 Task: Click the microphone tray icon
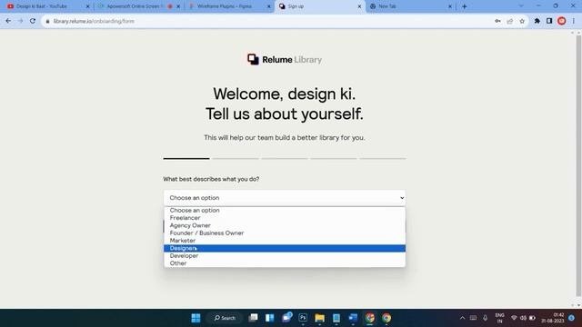(485, 318)
